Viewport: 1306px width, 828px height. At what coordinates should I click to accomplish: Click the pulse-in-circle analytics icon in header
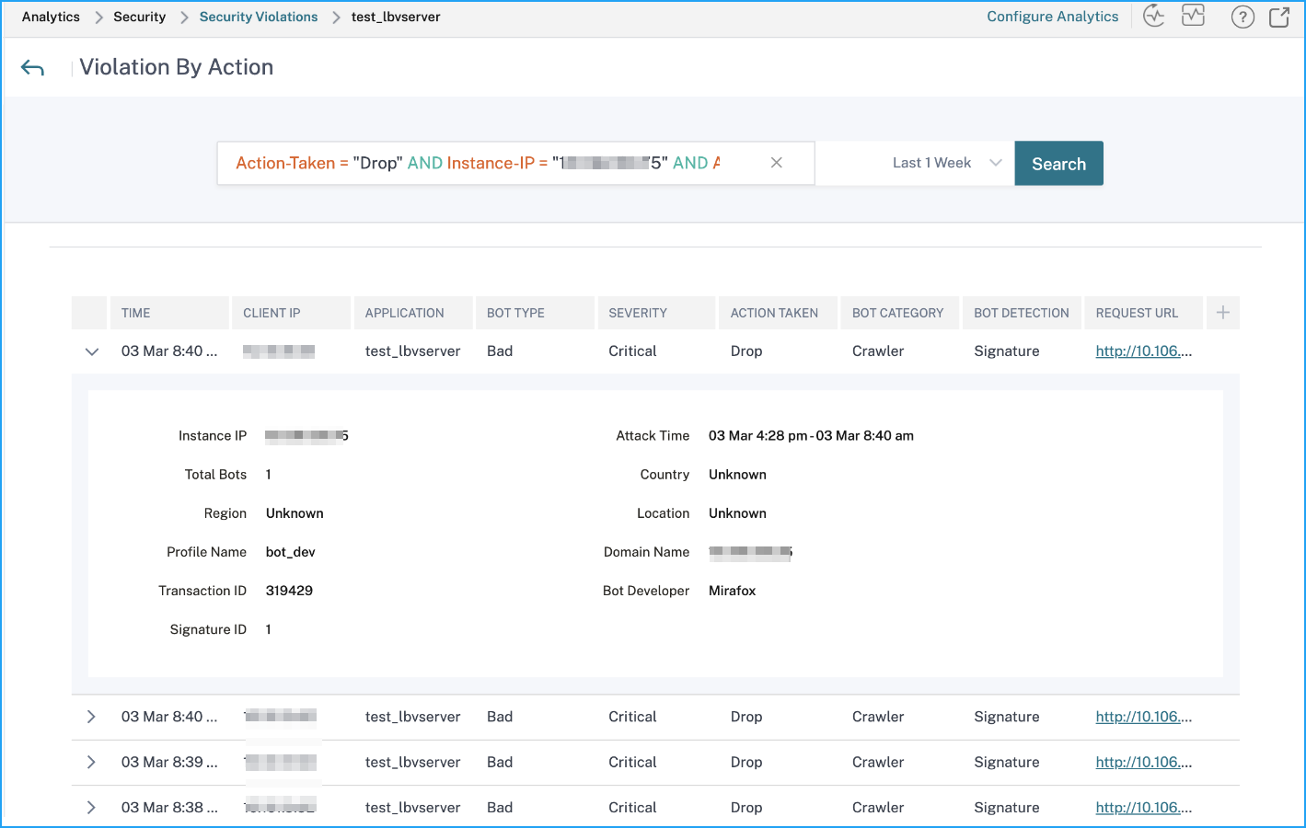1154,16
